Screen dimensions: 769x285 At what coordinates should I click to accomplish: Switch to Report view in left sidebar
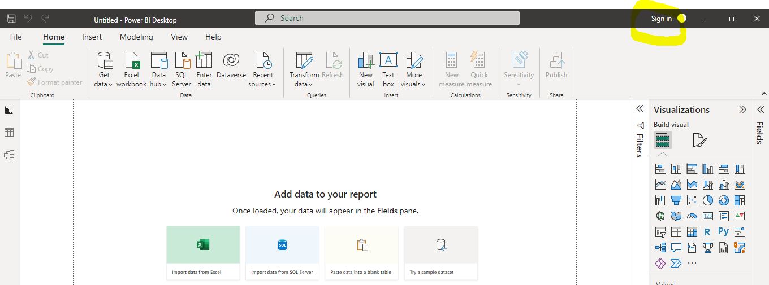[9, 110]
